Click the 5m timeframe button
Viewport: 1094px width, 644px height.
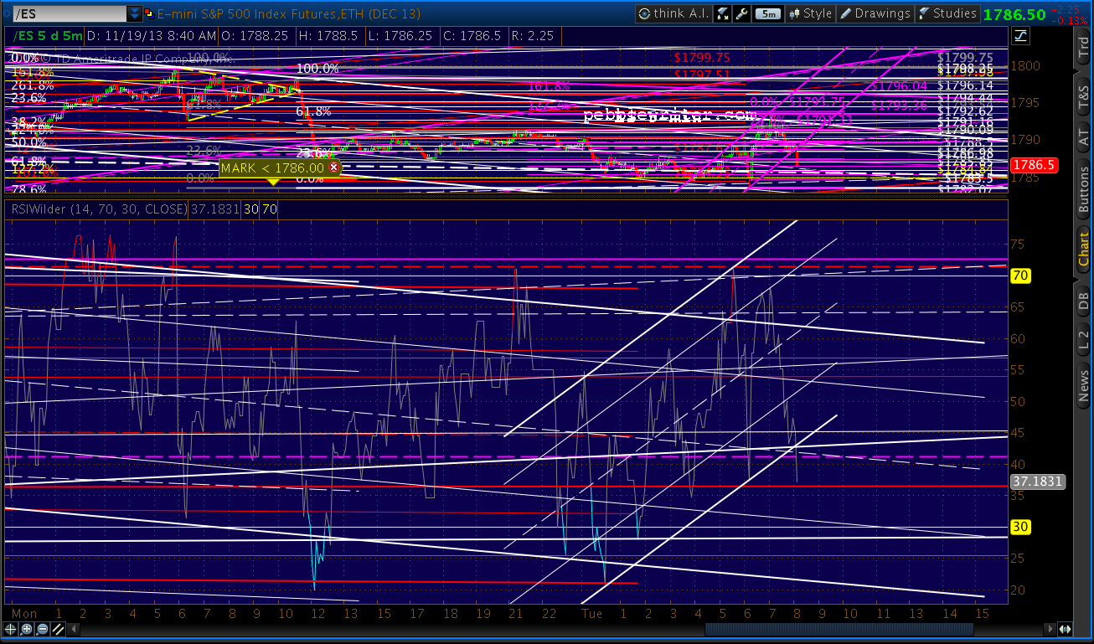click(767, 13)
